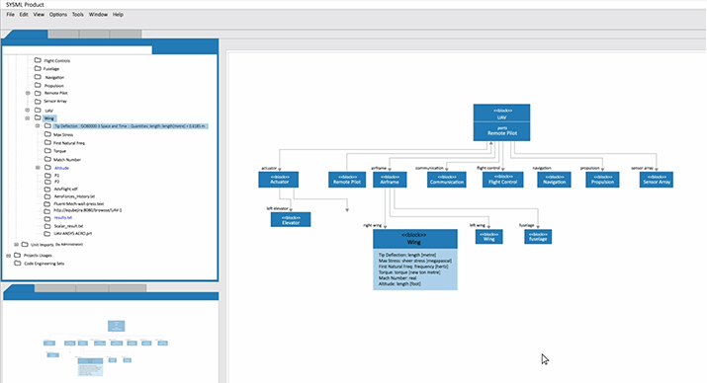Viewport: 707px width, 383px height.
Task: Collapse the Wing tree node
Action: (28, 118)
